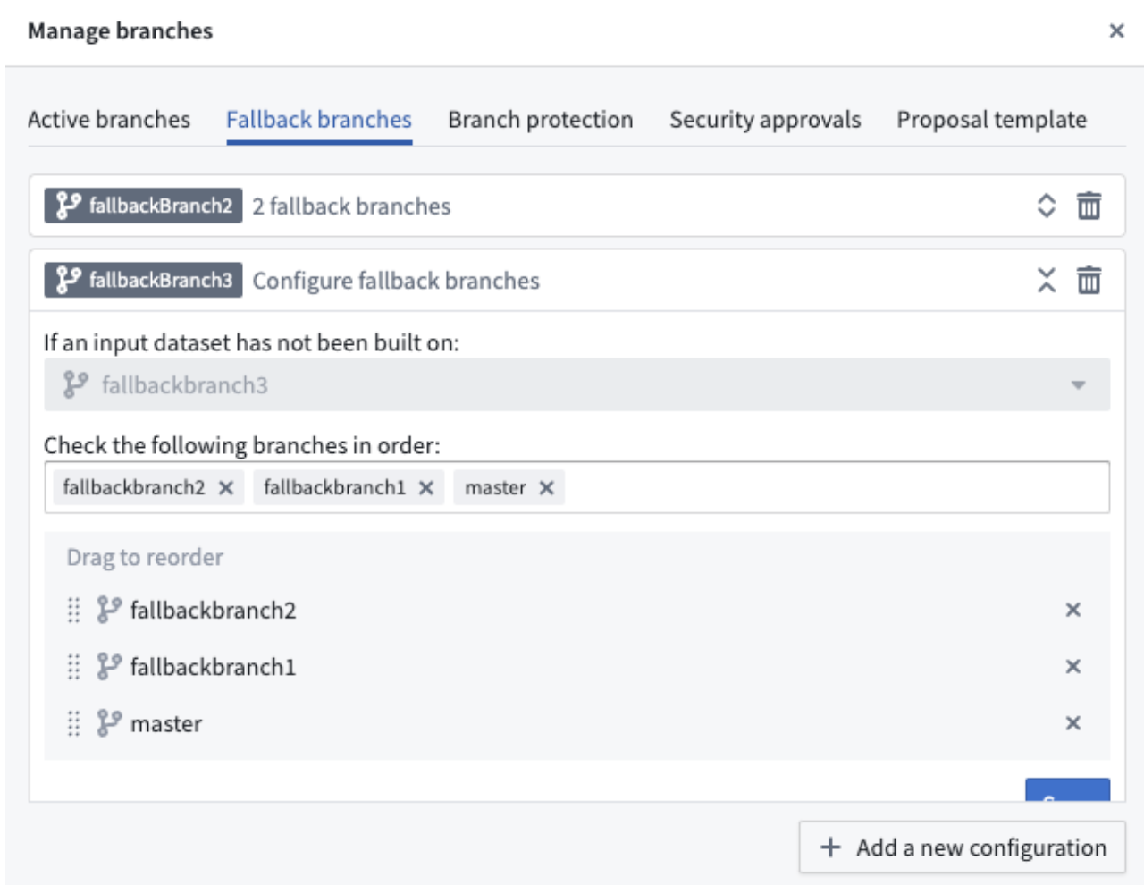Click the branch icon beside the master list row
Viewport: 1144px width, 885px height.
tap(109, 722)
